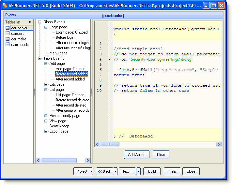Viewport: 232px width, 185px height.
Task: Collapse the Add page tree node
Action: pos(46,64)
